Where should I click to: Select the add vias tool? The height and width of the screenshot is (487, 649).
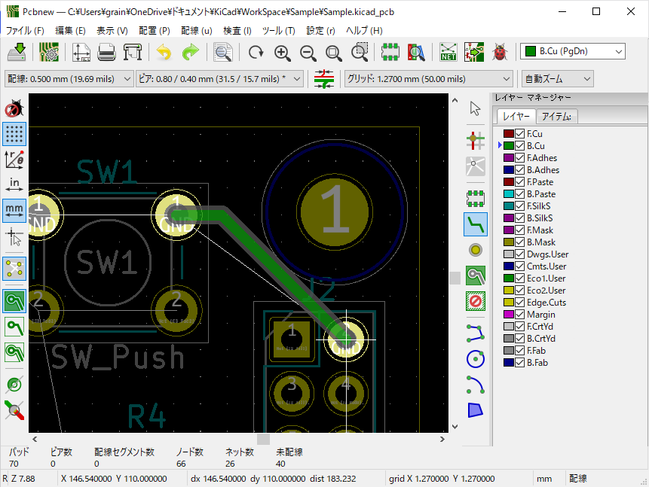tap(475, 250)
